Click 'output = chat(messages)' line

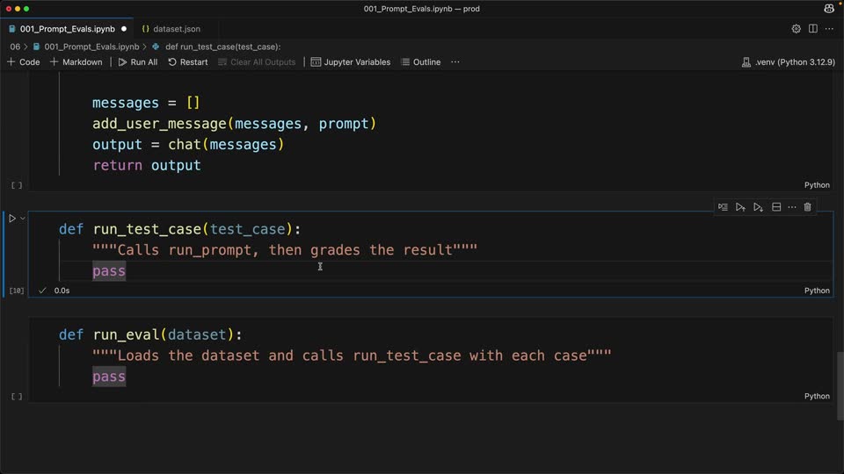(188, 145)
